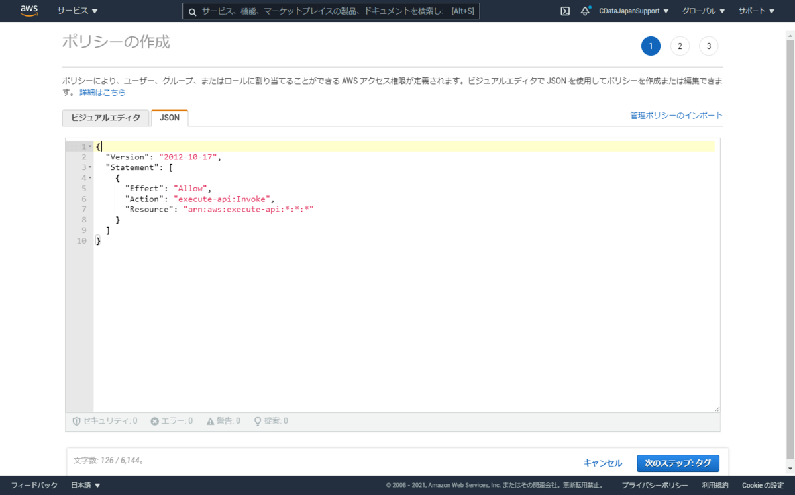Open the サポート support dropdown
Screen dimensions: 795x495
pyautogui.click(x=757, y=11)
